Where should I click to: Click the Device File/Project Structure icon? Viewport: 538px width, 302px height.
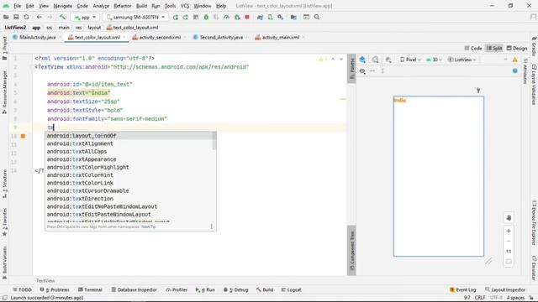(x=293, y=17)
